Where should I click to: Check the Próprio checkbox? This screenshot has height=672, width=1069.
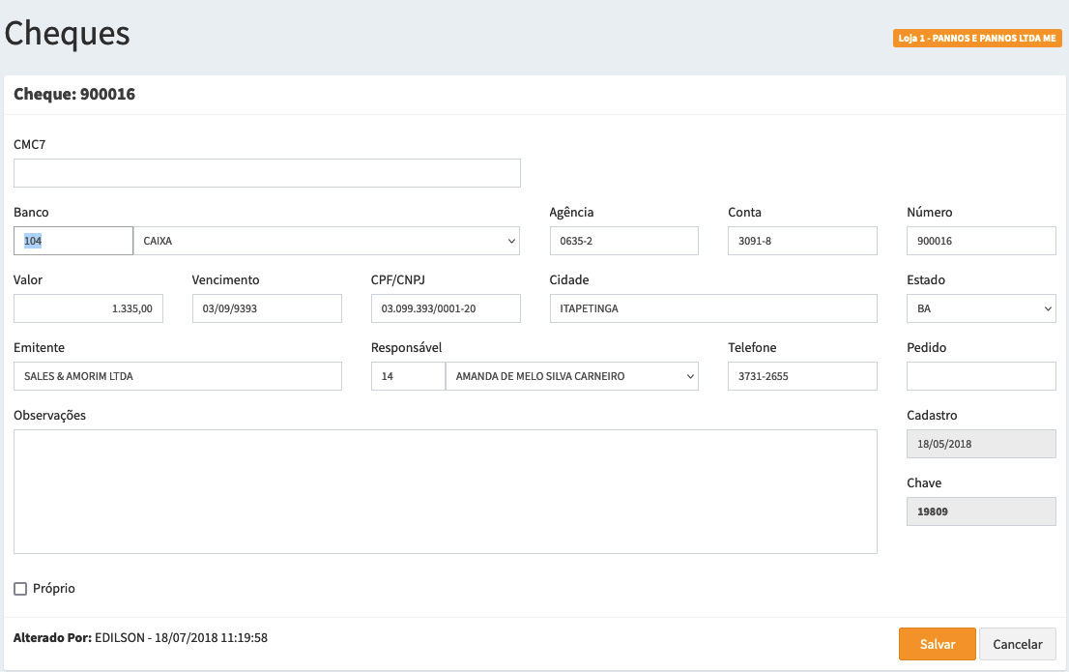pyautogui.click(x=20, y=589)
